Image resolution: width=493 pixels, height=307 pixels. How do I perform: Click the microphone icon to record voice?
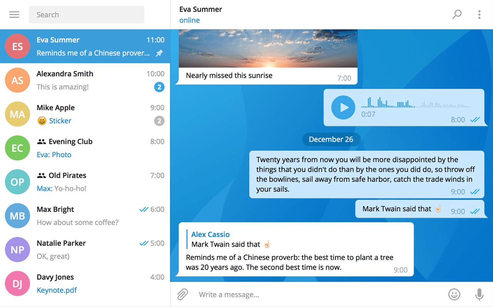[479, 294]
